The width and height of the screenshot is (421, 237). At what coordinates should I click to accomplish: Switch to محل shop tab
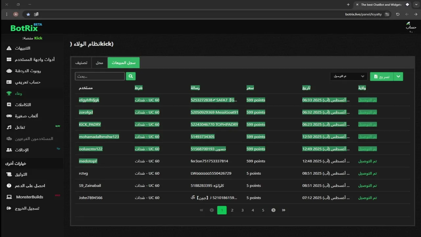coord(99,63)
